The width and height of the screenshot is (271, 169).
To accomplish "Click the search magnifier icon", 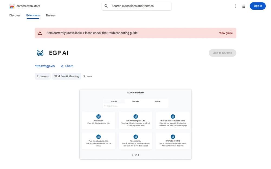I will pyautogui.click(x=106, y=6).
